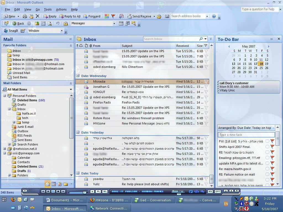This screenshot has width=283, height=212.
Task: Delete the selected message with the X icon
Action: [38, 16]
